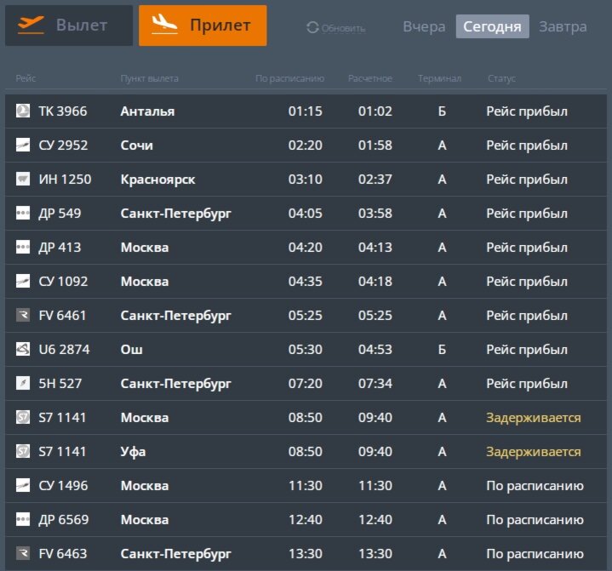Click S7 logo in the Уфа 1141 row
The width and height of the screenshot is (612, 571).
(x=23, y=451)
